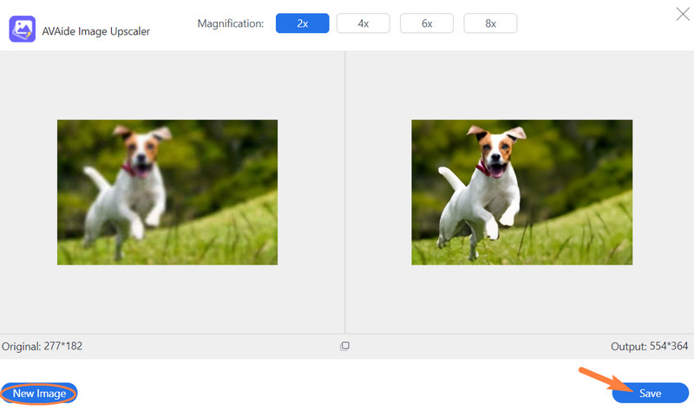Click the overlapping squares compare icon
Screen dimensions: 694x411
coord(344,346)
